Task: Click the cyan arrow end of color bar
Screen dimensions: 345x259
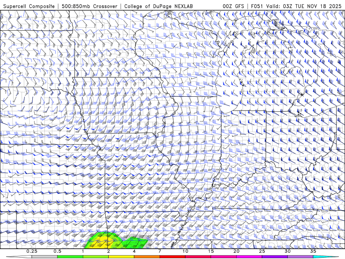Action: (x=326, y=257)
